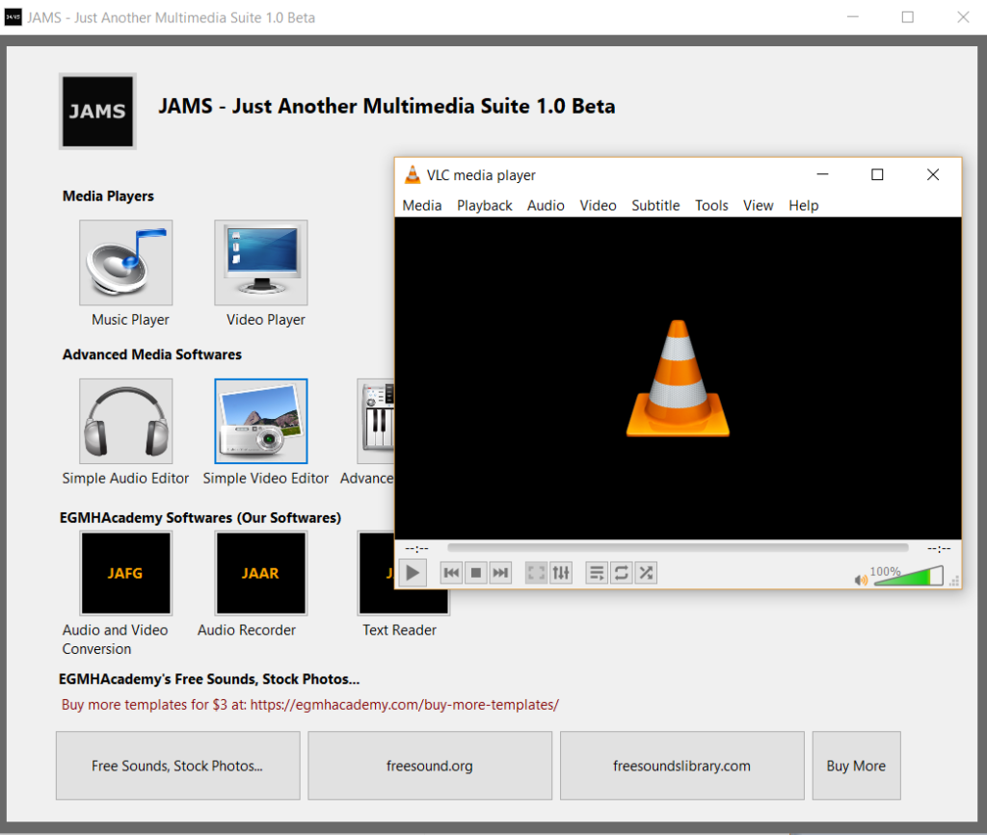Click the Audio and Video Conversion label

pyautogui.click(x=115, y=639)
